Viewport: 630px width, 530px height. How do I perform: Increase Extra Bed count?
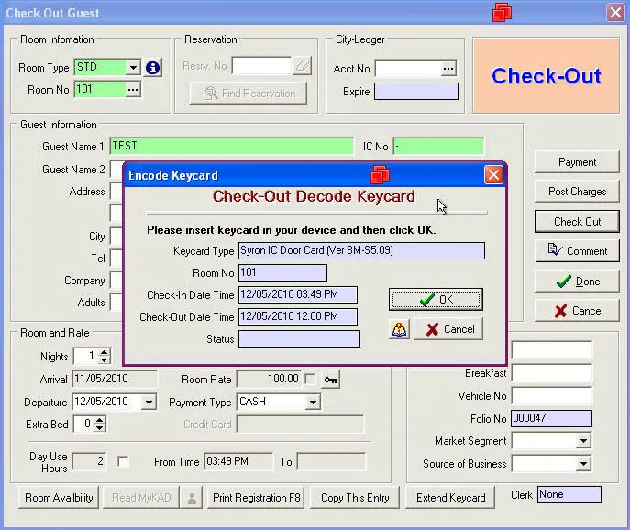(x=100, y=420)
